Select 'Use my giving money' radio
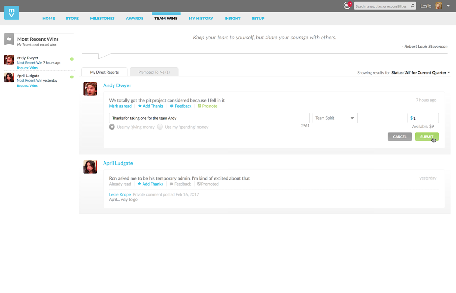The height and width of the screenshot is (293, 456). pyautogui.click(x=112, y=127)
